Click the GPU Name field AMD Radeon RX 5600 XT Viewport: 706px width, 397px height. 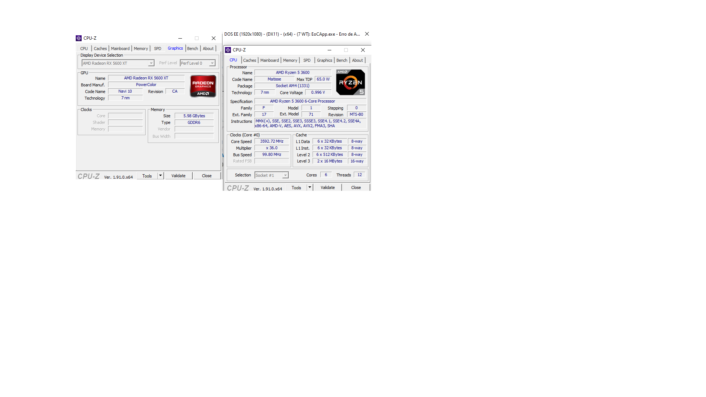[x=146, y=78]
